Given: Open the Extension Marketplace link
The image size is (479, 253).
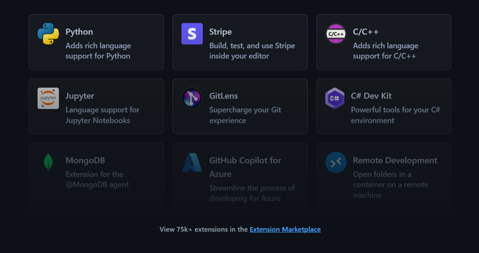Looking at the screenshot, I should pos(285,229).
